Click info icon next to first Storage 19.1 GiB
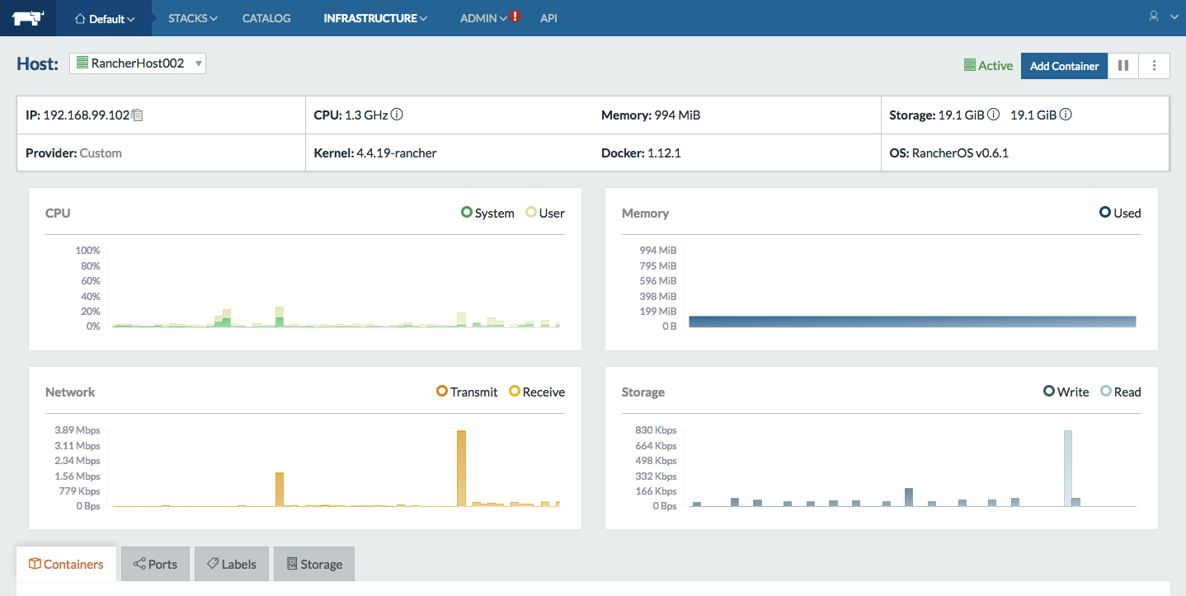1186x596 pixels. pyautogui.click(x=994, y=115)
